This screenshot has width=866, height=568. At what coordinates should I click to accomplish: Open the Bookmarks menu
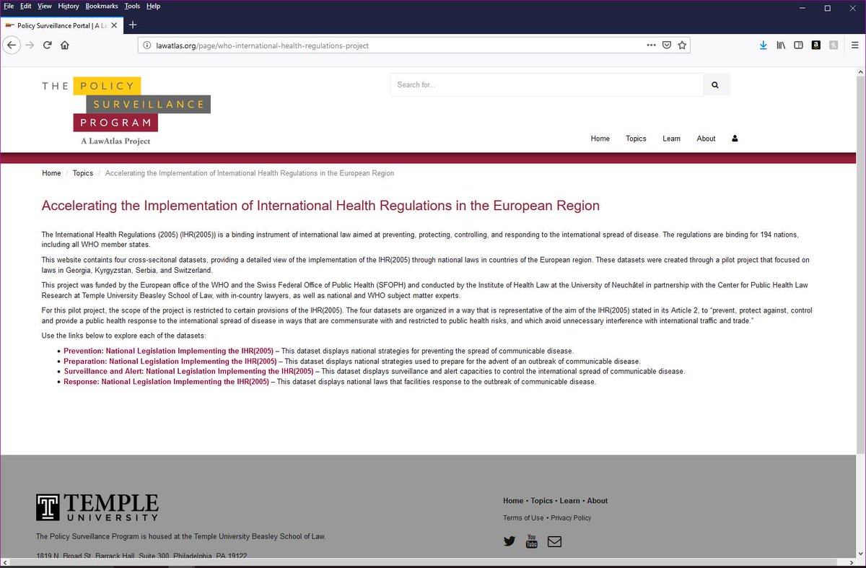[102, 6]
